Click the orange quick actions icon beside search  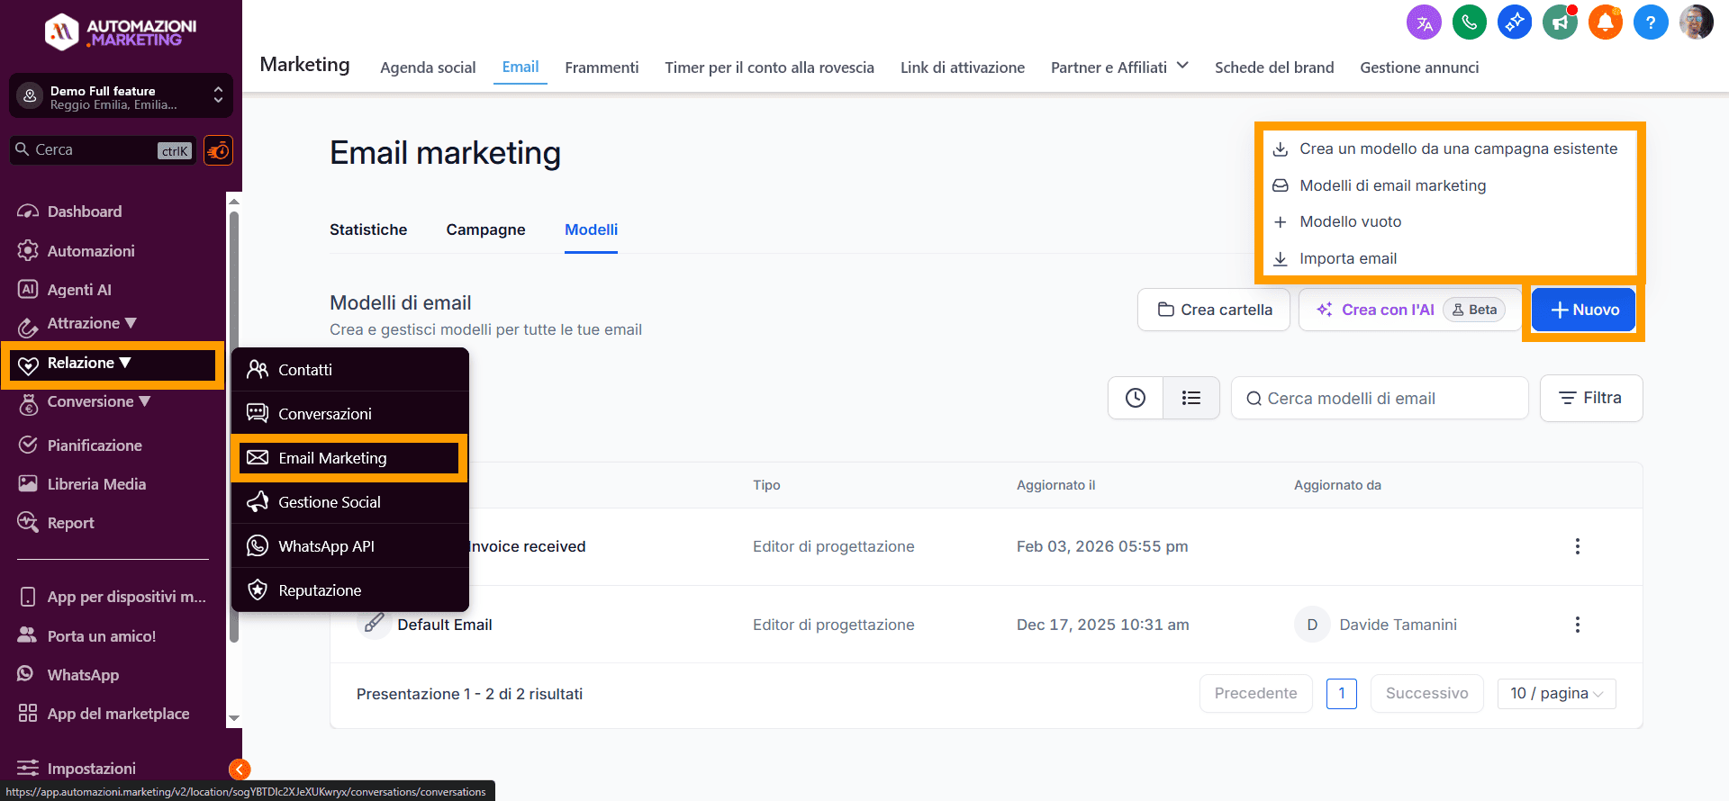[x=218, y=150]
